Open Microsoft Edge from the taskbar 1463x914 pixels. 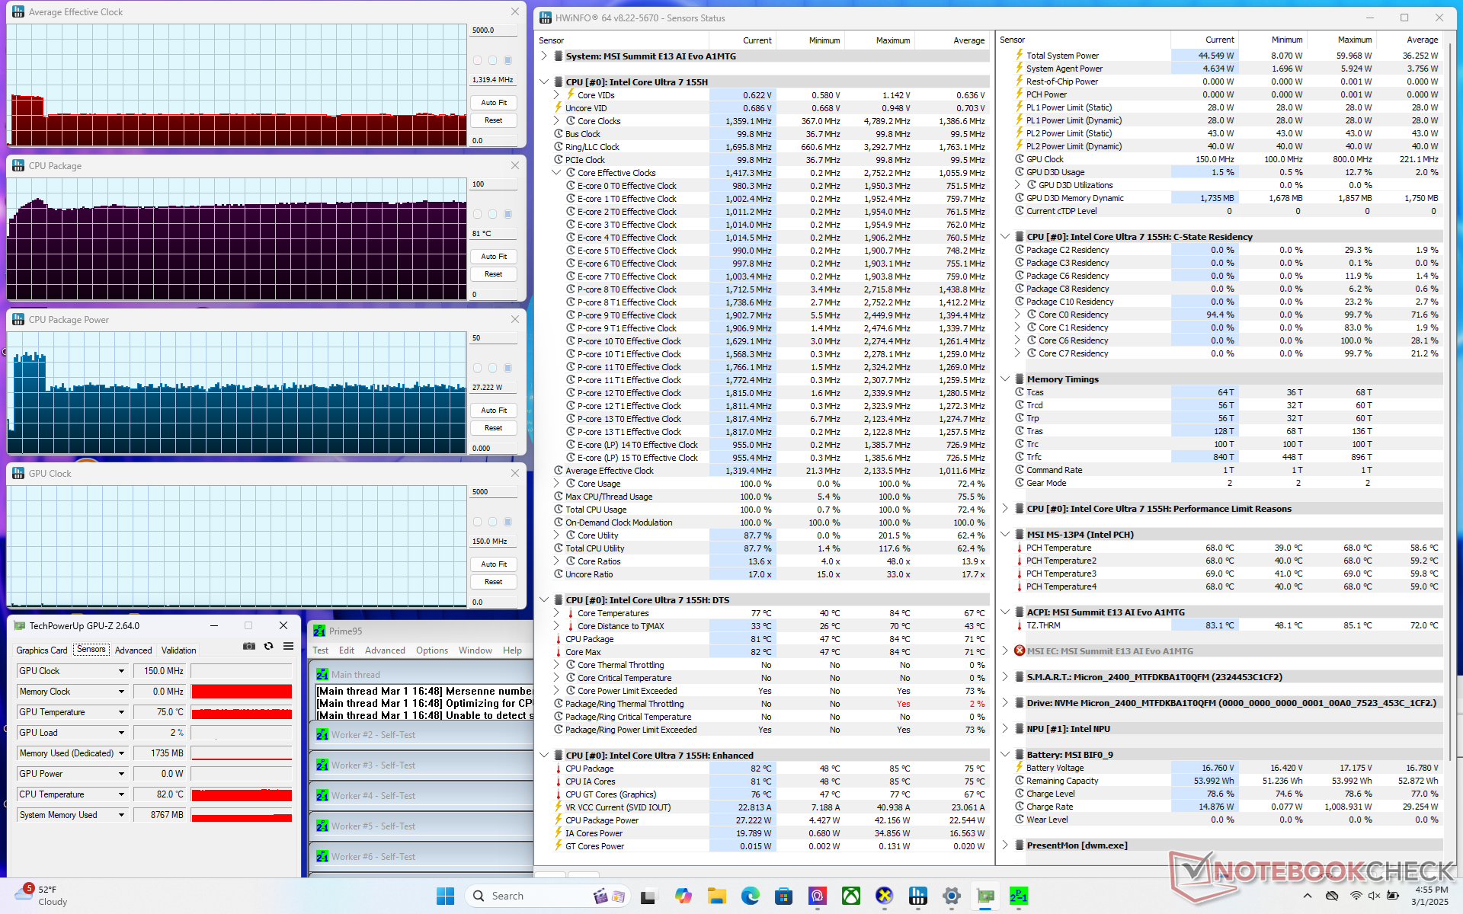751,896
